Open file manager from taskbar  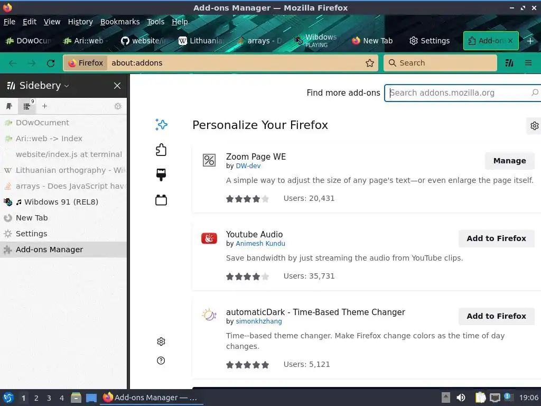pyautogui.click(x=76, y=398)
